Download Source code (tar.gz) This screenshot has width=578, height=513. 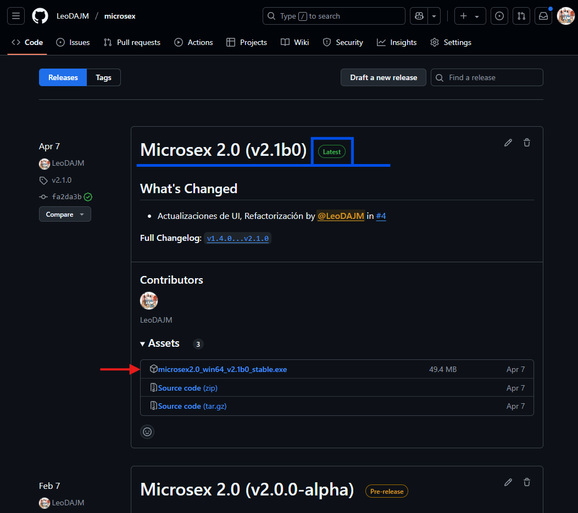[x=192, y=406]
